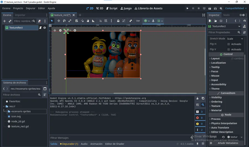Stop the running project
The width and height of the screenshot is (249, 147).
[x=198, y=8]
